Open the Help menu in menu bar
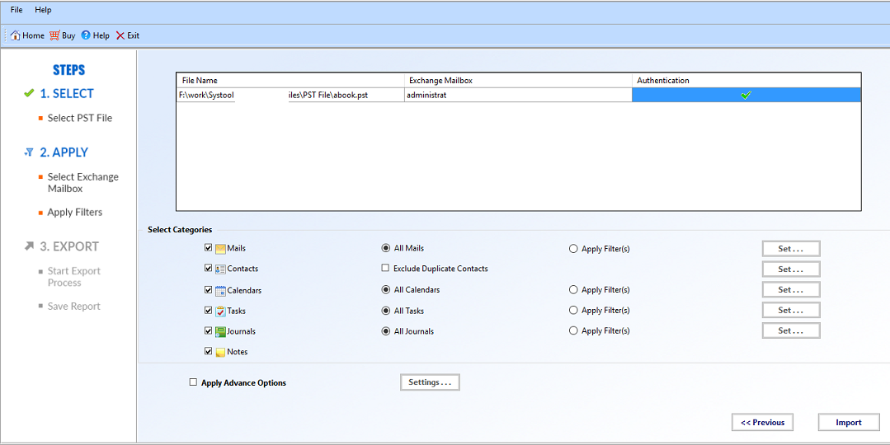The height and width of the screenshot is (445, 890). 43,10
